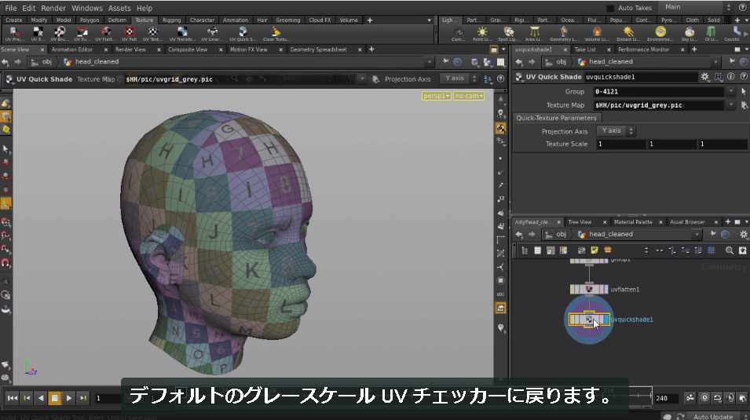This screenshot has width=750, height=420.
Task: Click the Texture Map path field in parameters
Action: [658, 105]
